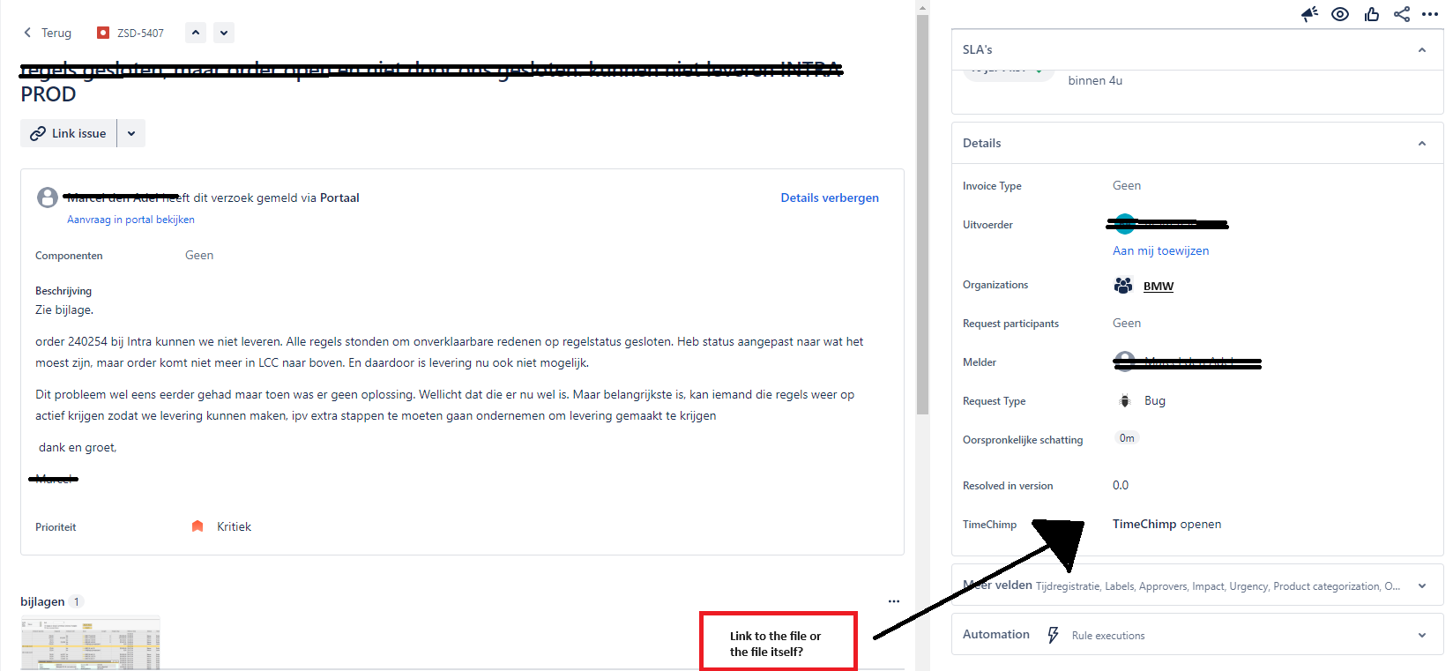This screenshot has height=671, width=1453.
Task: Click the Kritiek priority icon
Action: 197,526
